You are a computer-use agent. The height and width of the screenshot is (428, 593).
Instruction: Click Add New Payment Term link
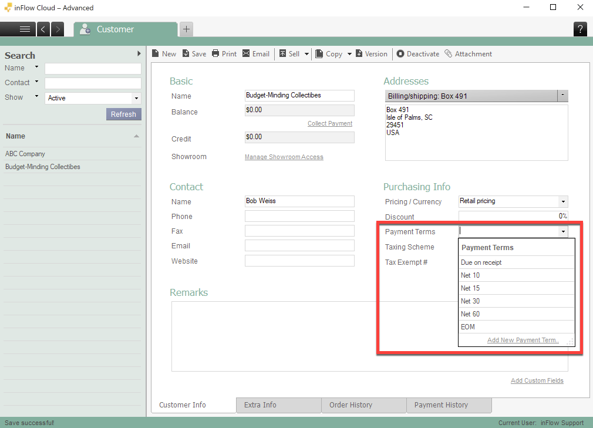tap(523, 340)
